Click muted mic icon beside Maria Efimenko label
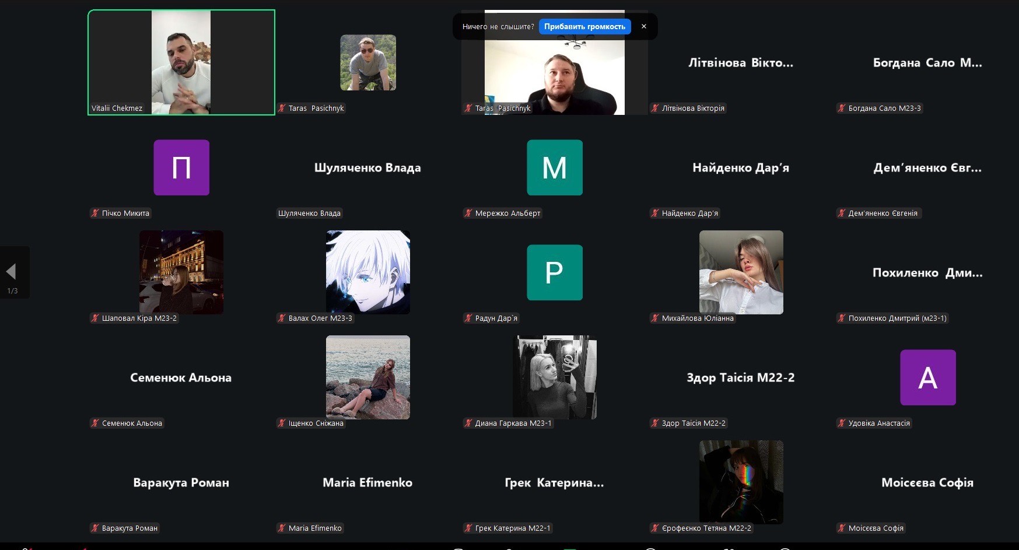Screen dimensions: 1019x550 (282, 528)
